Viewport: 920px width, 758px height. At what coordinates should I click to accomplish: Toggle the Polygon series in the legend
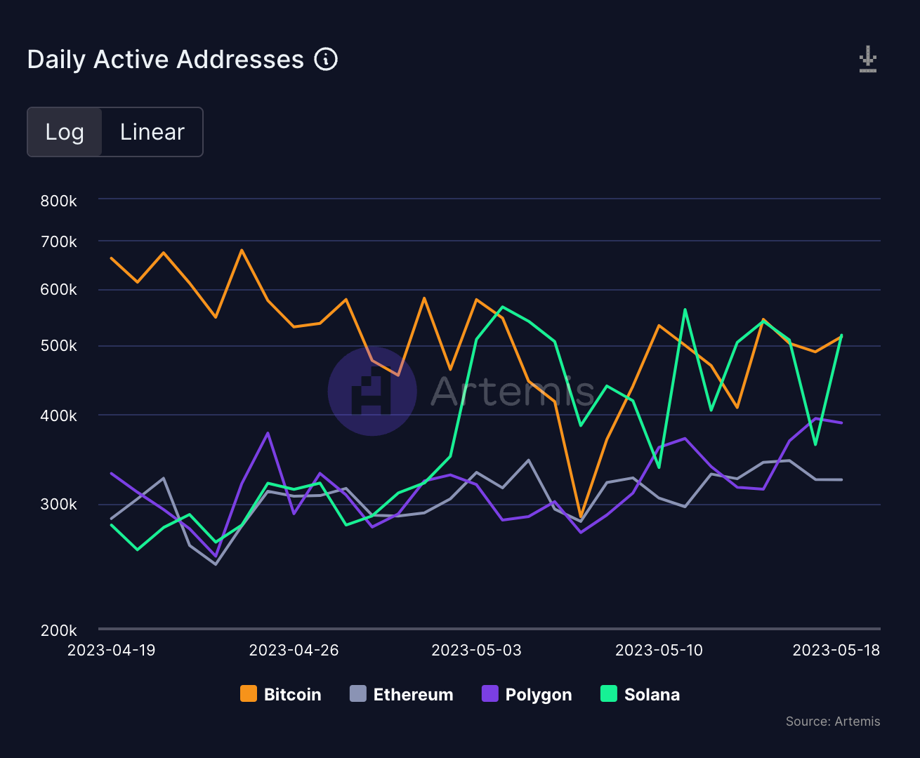tap(527, 694)
